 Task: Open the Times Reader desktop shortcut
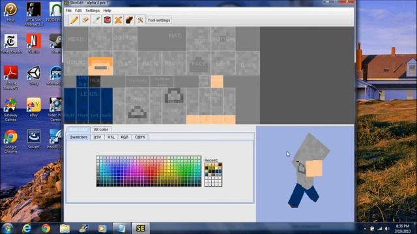(x=11, y=44)
